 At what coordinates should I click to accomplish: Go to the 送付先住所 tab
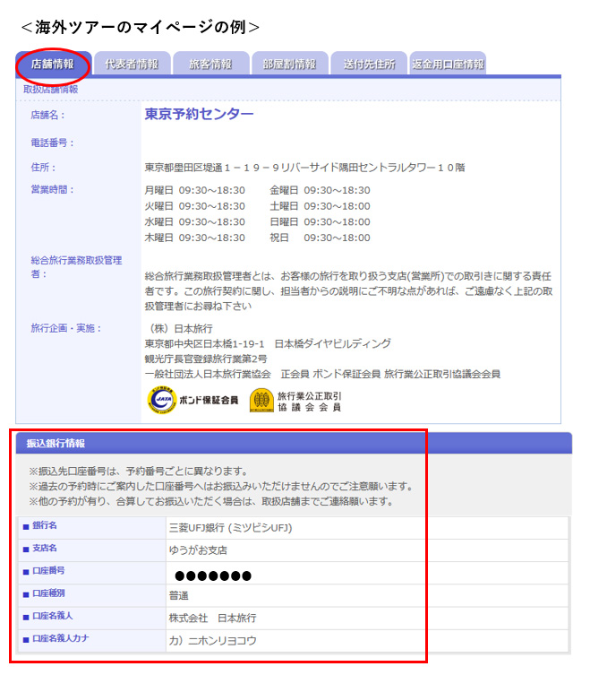pos(369,65)
